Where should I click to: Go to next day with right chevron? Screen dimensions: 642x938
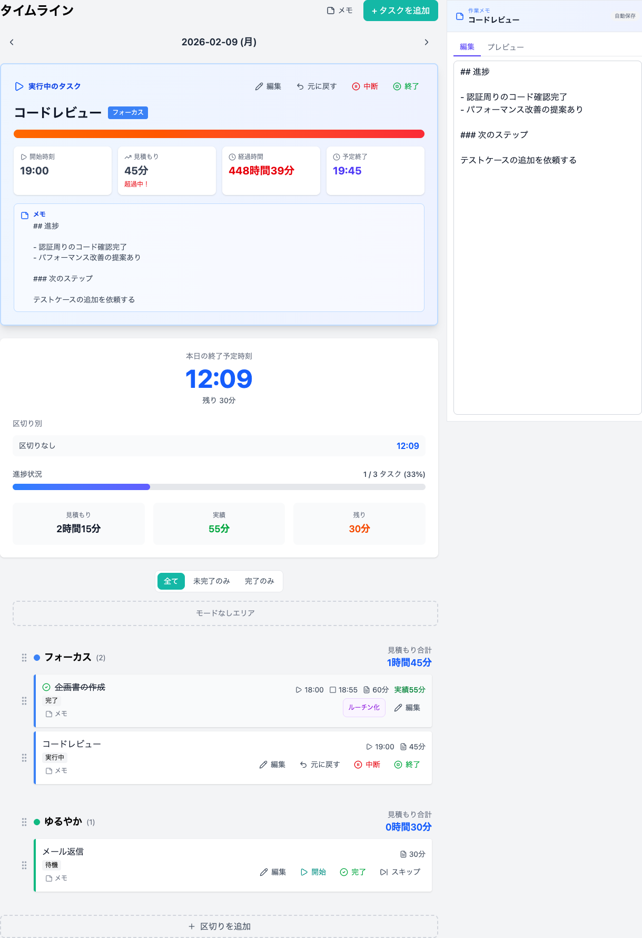[x=427, y=42]
